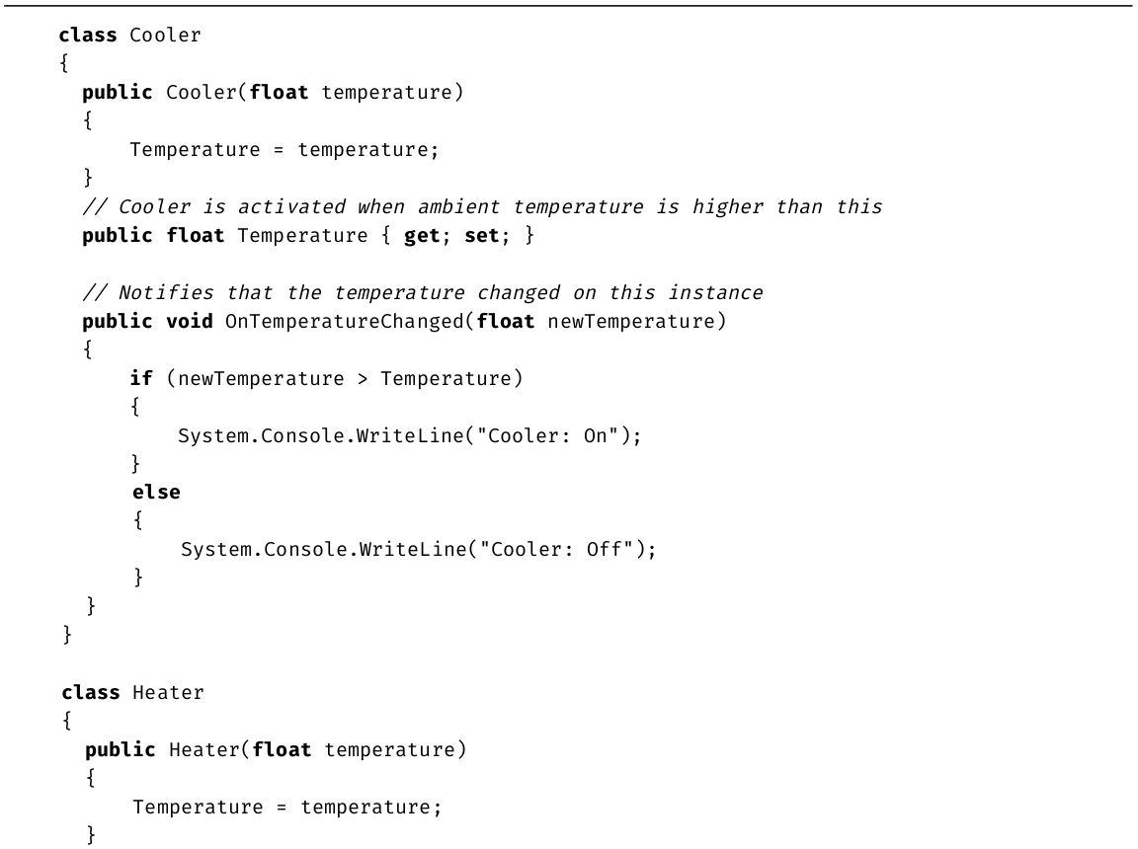This screenshot has width=1138, height=849.
Task: Click the 'void' keyword
Action: pyautogui.click(x=189, y=322)
